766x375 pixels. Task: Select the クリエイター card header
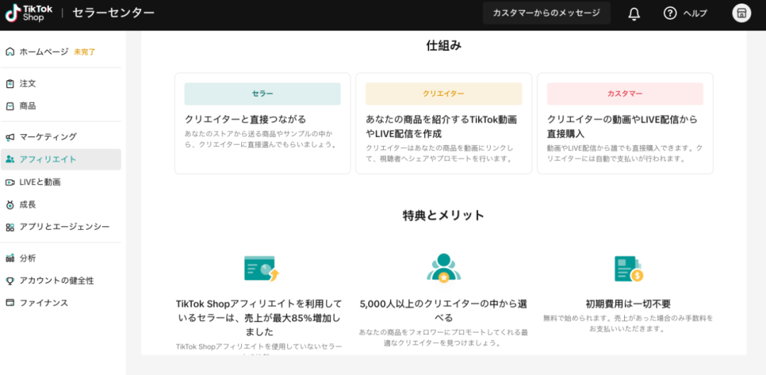pyautogui.click(x=443, y=94)
